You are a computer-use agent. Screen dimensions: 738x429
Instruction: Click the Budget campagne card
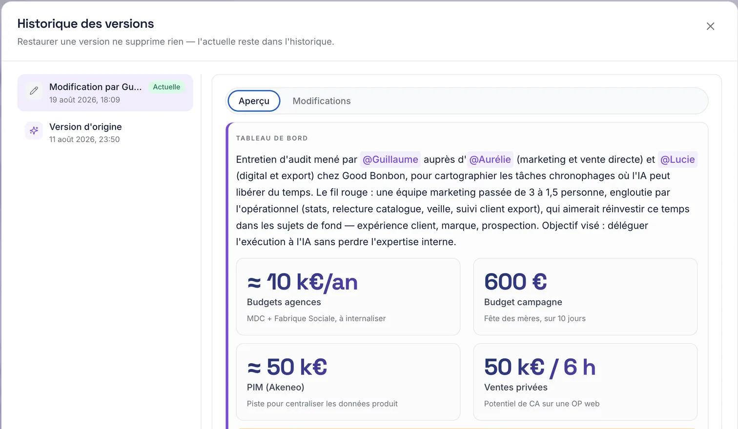[585, 296]
